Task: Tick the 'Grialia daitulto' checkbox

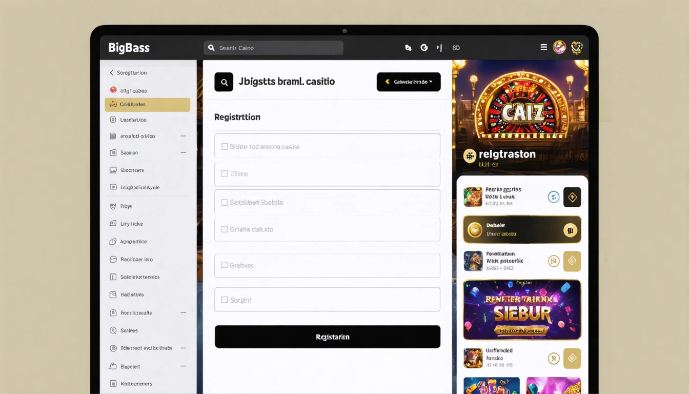Action: (x=225, y=229)
